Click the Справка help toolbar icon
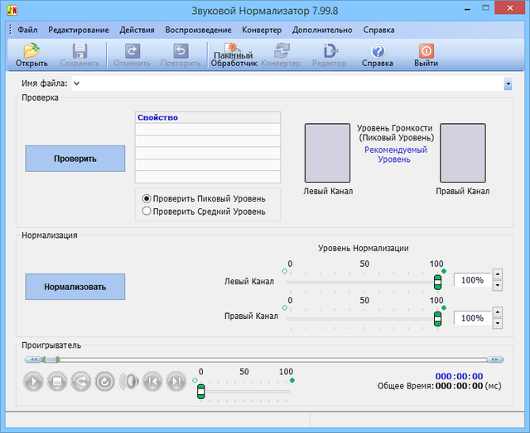This screenshot has width=530, height=433. [x=378, y=55]
